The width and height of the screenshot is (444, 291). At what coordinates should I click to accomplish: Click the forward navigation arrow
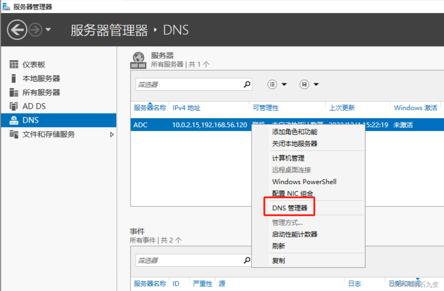click(x=35, y=30)
